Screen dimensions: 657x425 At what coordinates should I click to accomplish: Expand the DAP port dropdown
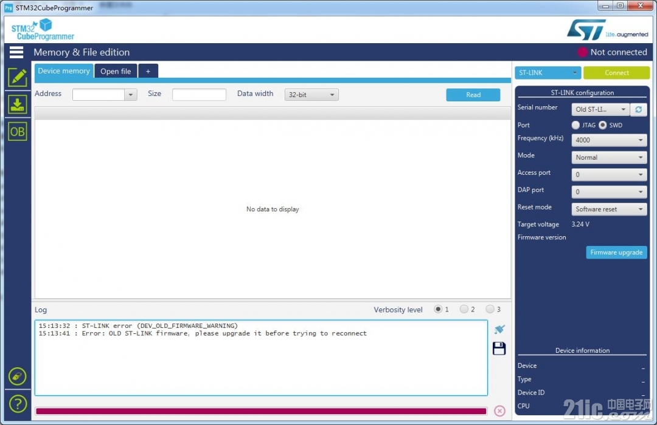click(609, 192)
